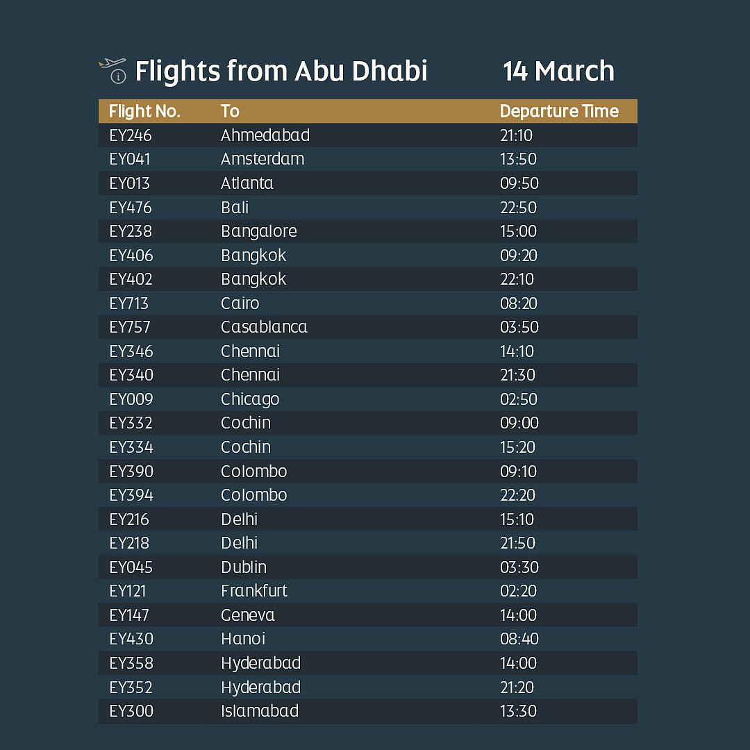Click the Geneva destination
The width and height of the screenshot is (750, 750).
point(248,615)
